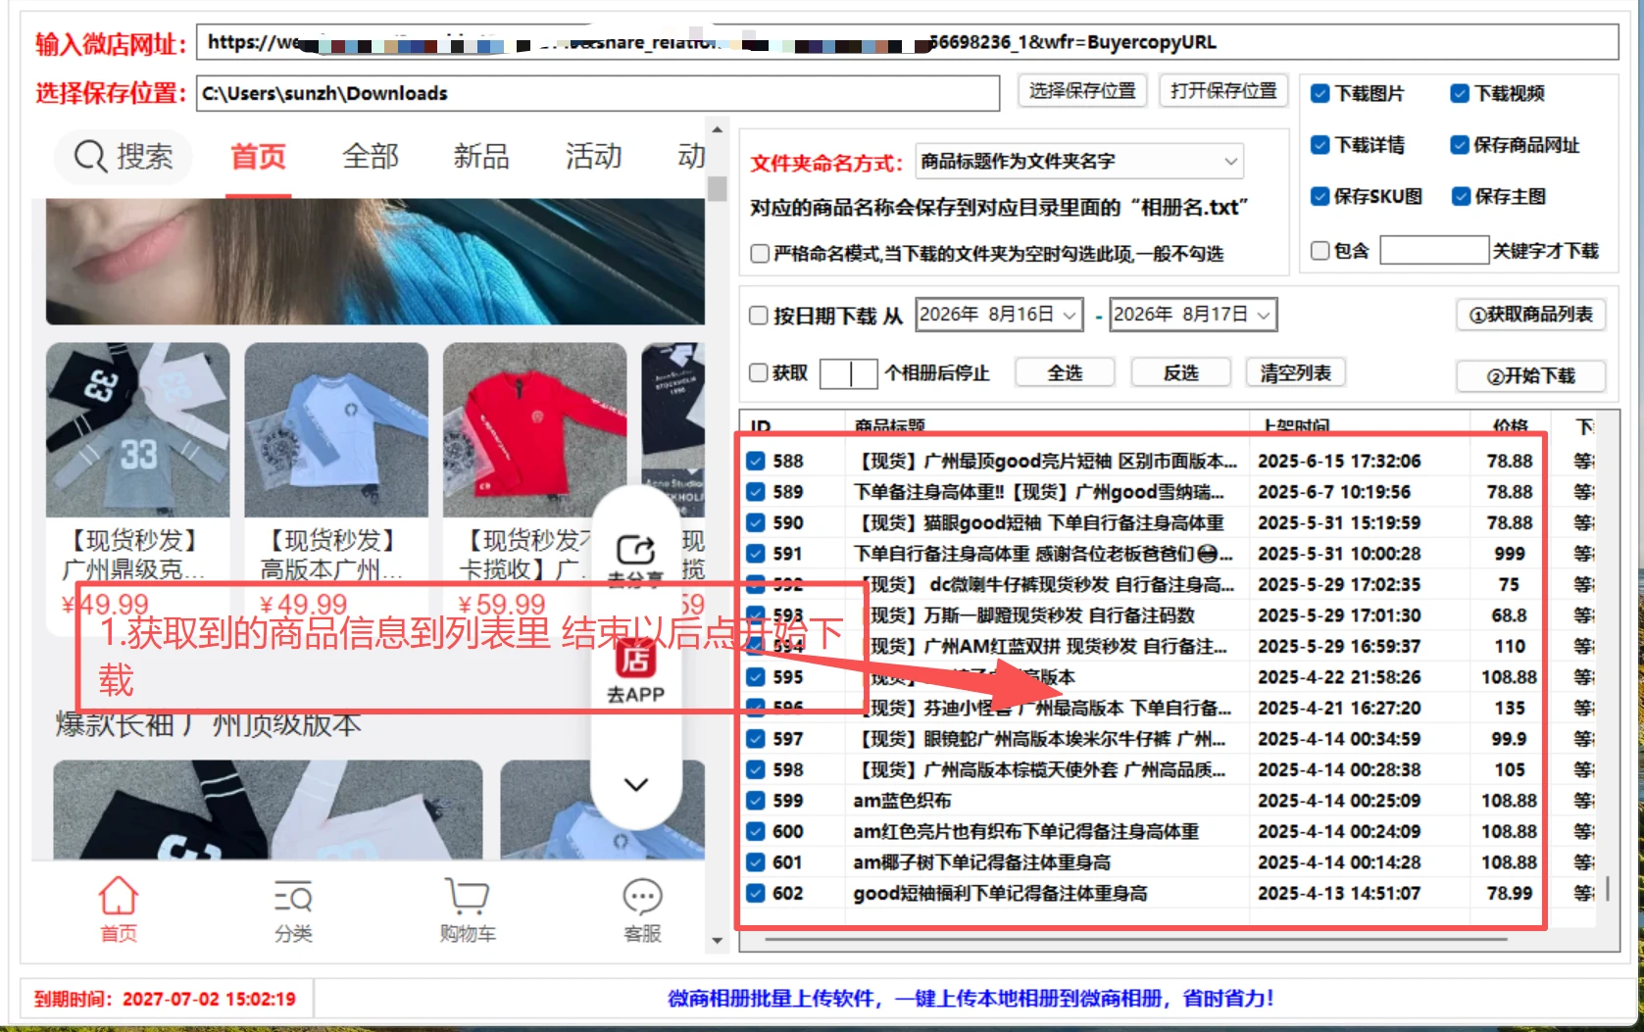
Task: Click the shop page vertical scrollbar thumb
Action: coord(718,188)
